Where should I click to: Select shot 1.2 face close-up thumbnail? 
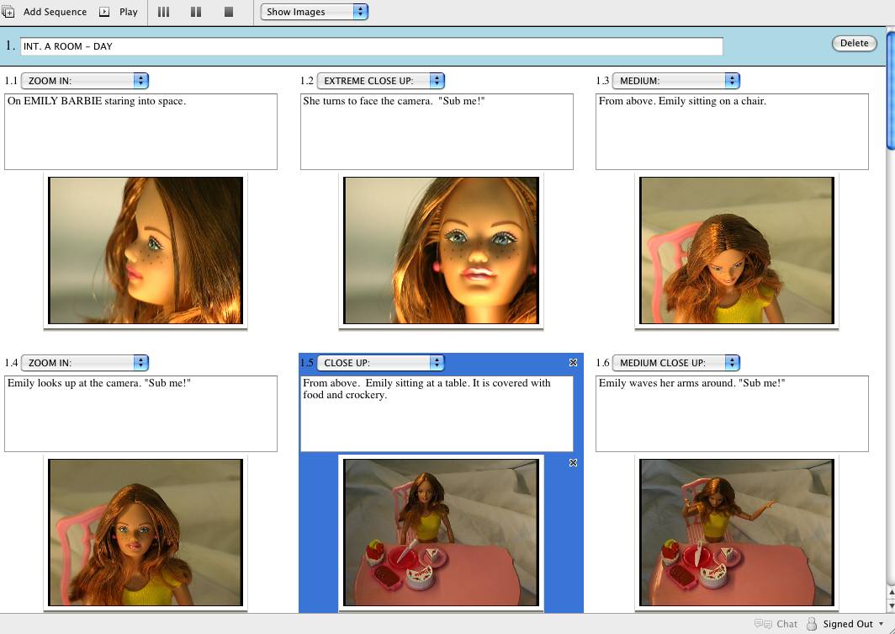[x=442, y=250]
